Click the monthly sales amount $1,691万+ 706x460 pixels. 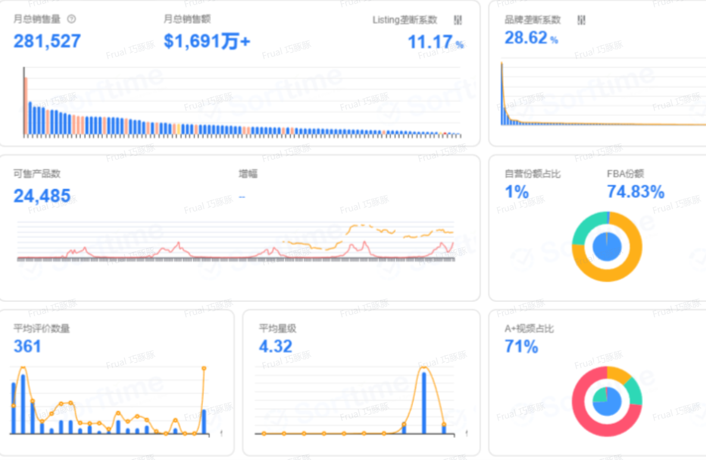[x=207, y=41]
